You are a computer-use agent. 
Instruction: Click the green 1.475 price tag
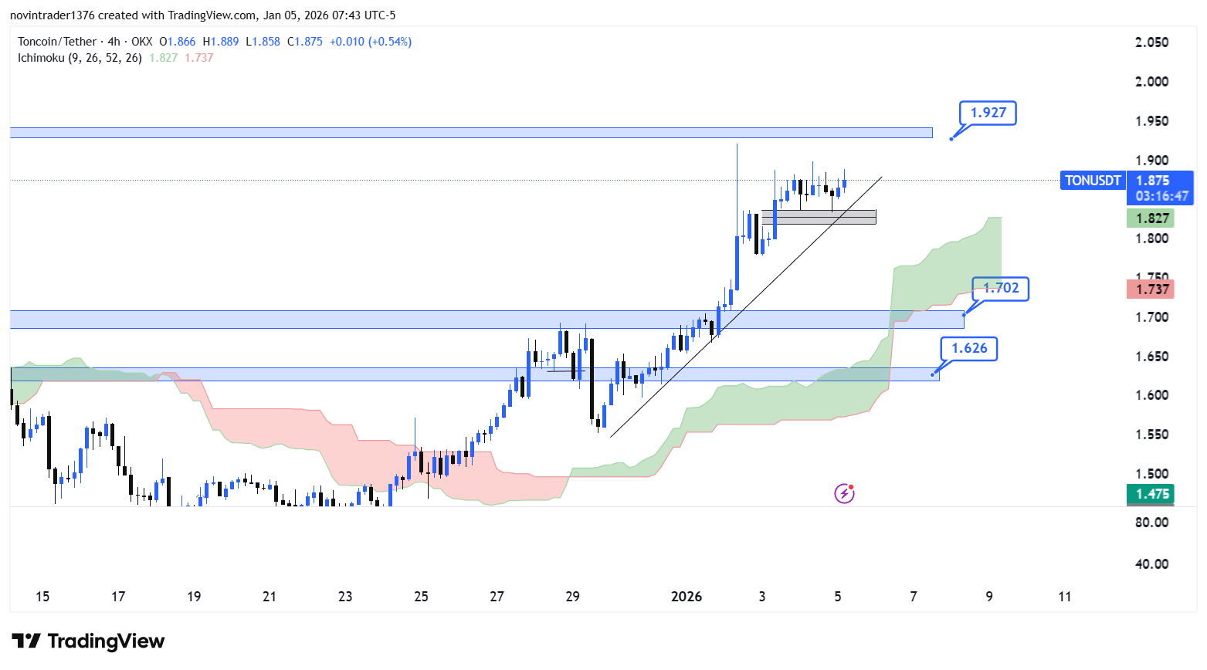click(1151, 494)
